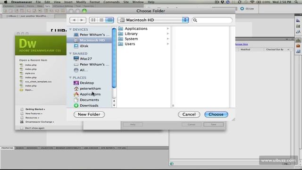Expand the System folder arrow
Screen dimensions: 302x170
pyautogui.click(x=168, y=39)
